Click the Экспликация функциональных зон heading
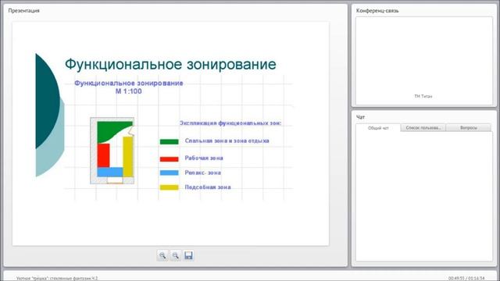This screenshot has width=500, height=281. pyautogui.click(x=230, y=123)
